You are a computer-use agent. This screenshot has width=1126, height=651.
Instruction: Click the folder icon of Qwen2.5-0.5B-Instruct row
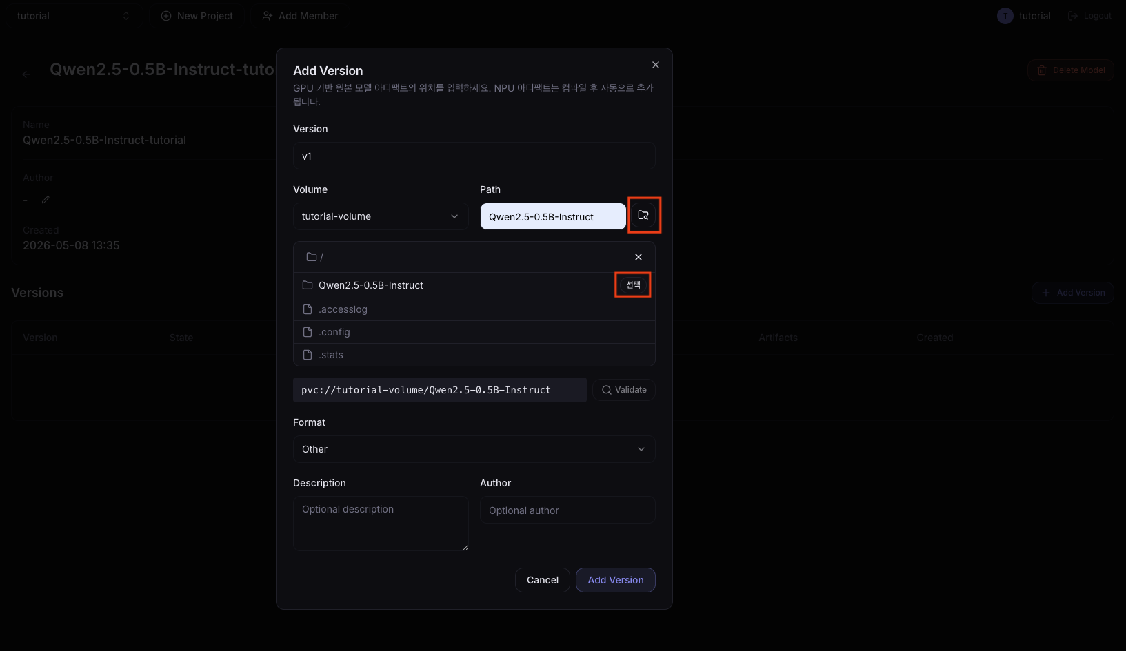308,285
